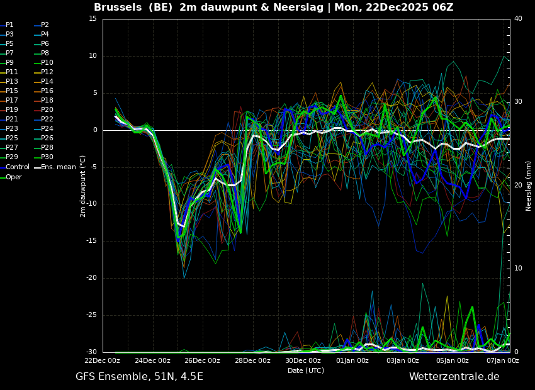Click the -20 value on dewpoint axis

click(x=92, y=278)
